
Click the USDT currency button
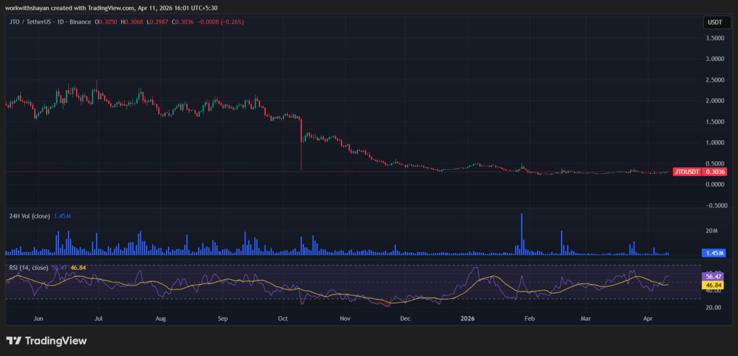[x=715, y=23]
